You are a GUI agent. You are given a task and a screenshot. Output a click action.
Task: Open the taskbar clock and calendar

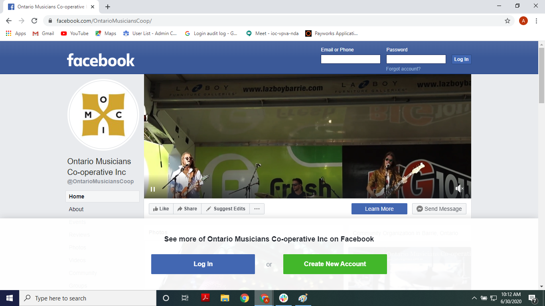point(511,298)
